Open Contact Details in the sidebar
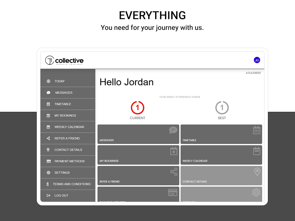The width and height of the screenshot is (295, 221). point(68,150)
